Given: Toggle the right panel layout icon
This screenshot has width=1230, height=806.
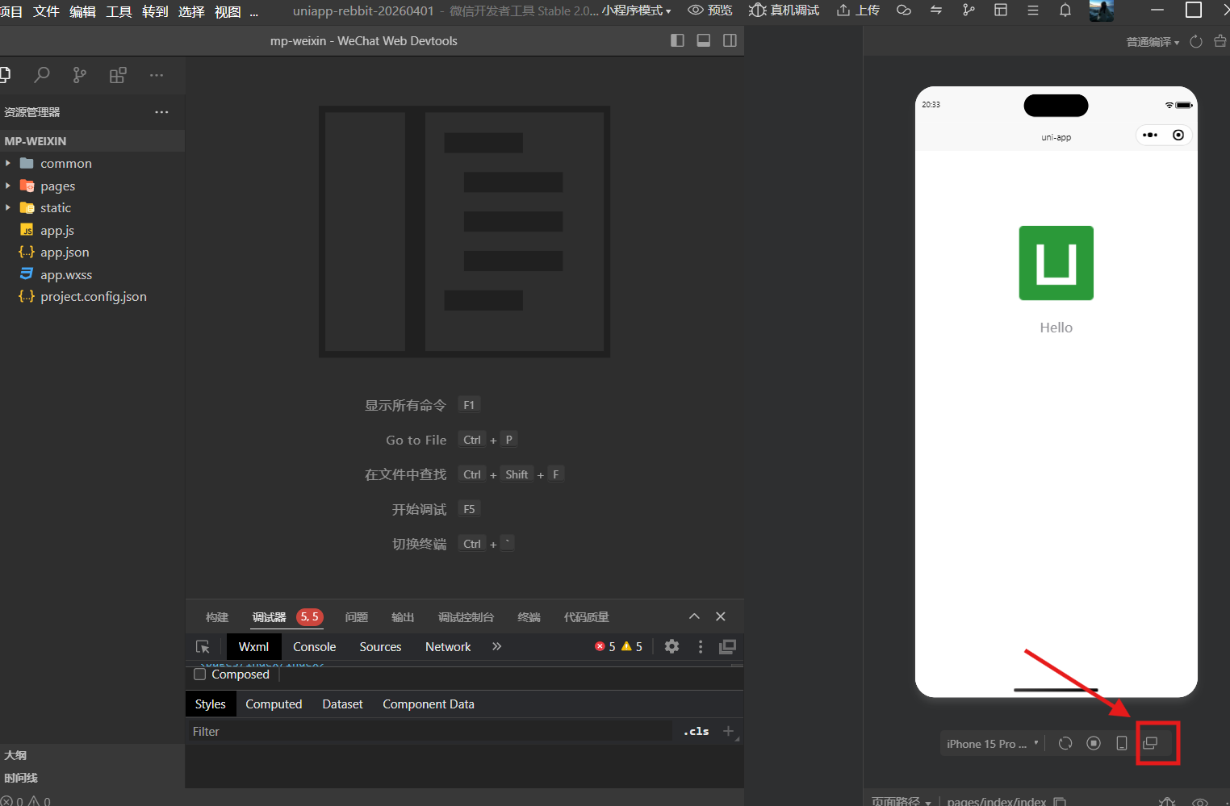Looking at the screenshot, I should pyautogui.click(x=730, y=40).
